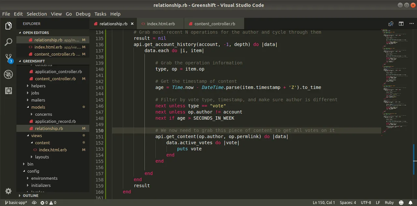417x206 pixels.
Task: Change file encoding UTF-8
Action: 366,203
